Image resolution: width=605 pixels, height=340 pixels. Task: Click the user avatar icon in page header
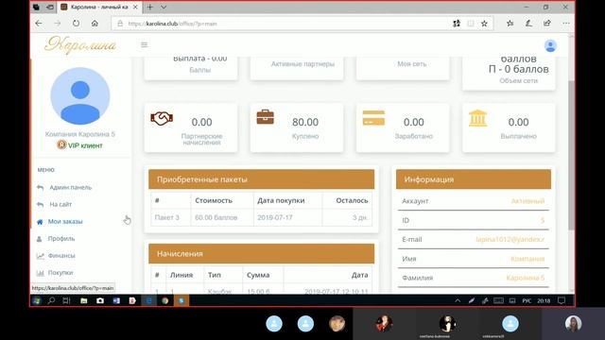(x=550, y=46)
